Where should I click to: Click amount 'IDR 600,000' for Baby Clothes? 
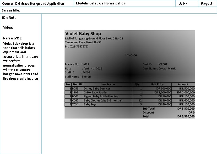(x=187, y=100)
